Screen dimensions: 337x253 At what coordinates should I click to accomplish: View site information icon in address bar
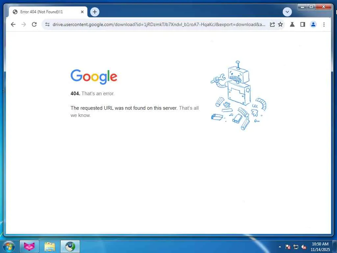(47, 24)
